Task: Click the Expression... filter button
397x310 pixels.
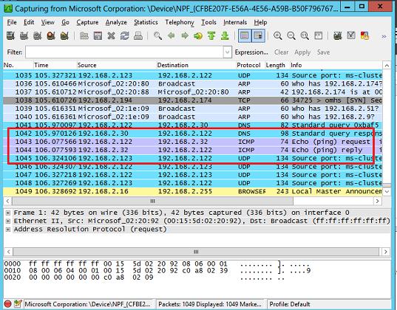Action: [251, 52]
